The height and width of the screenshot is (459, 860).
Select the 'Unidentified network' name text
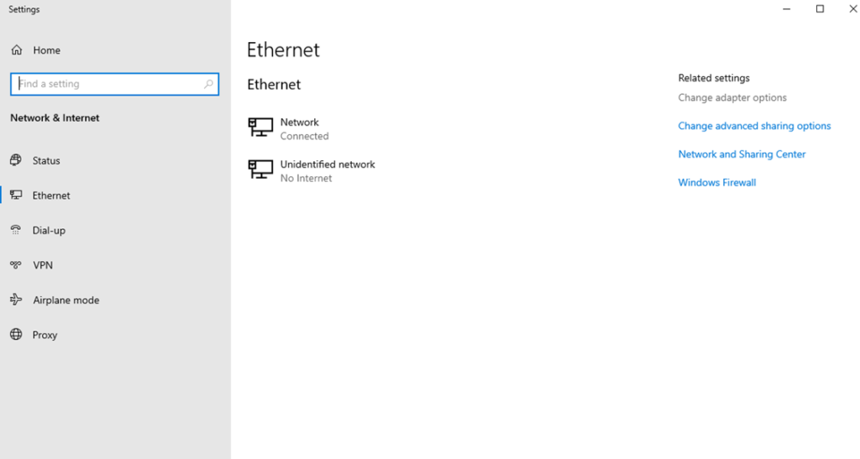(x=328, y=164)
